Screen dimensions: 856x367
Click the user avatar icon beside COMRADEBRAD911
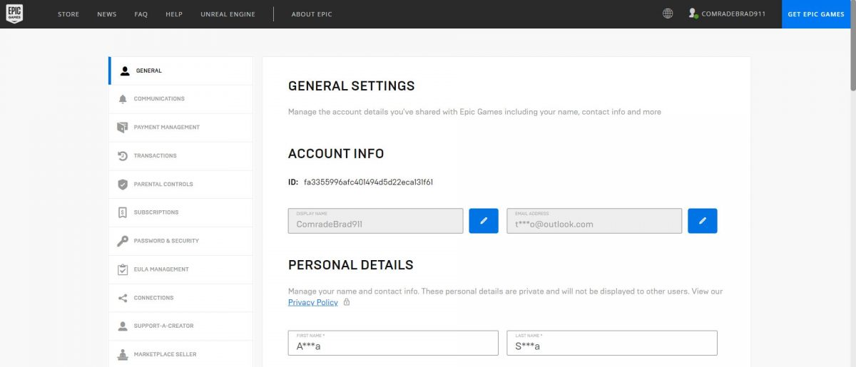(693, 14)
